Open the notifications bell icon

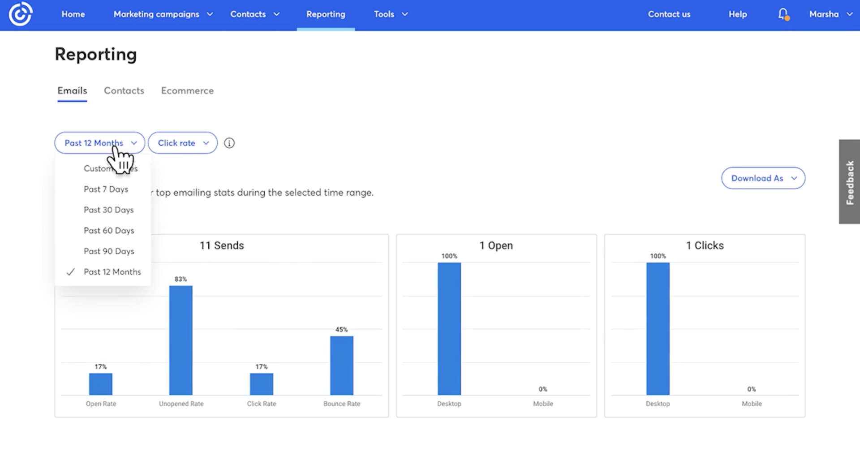click(783, 14)
